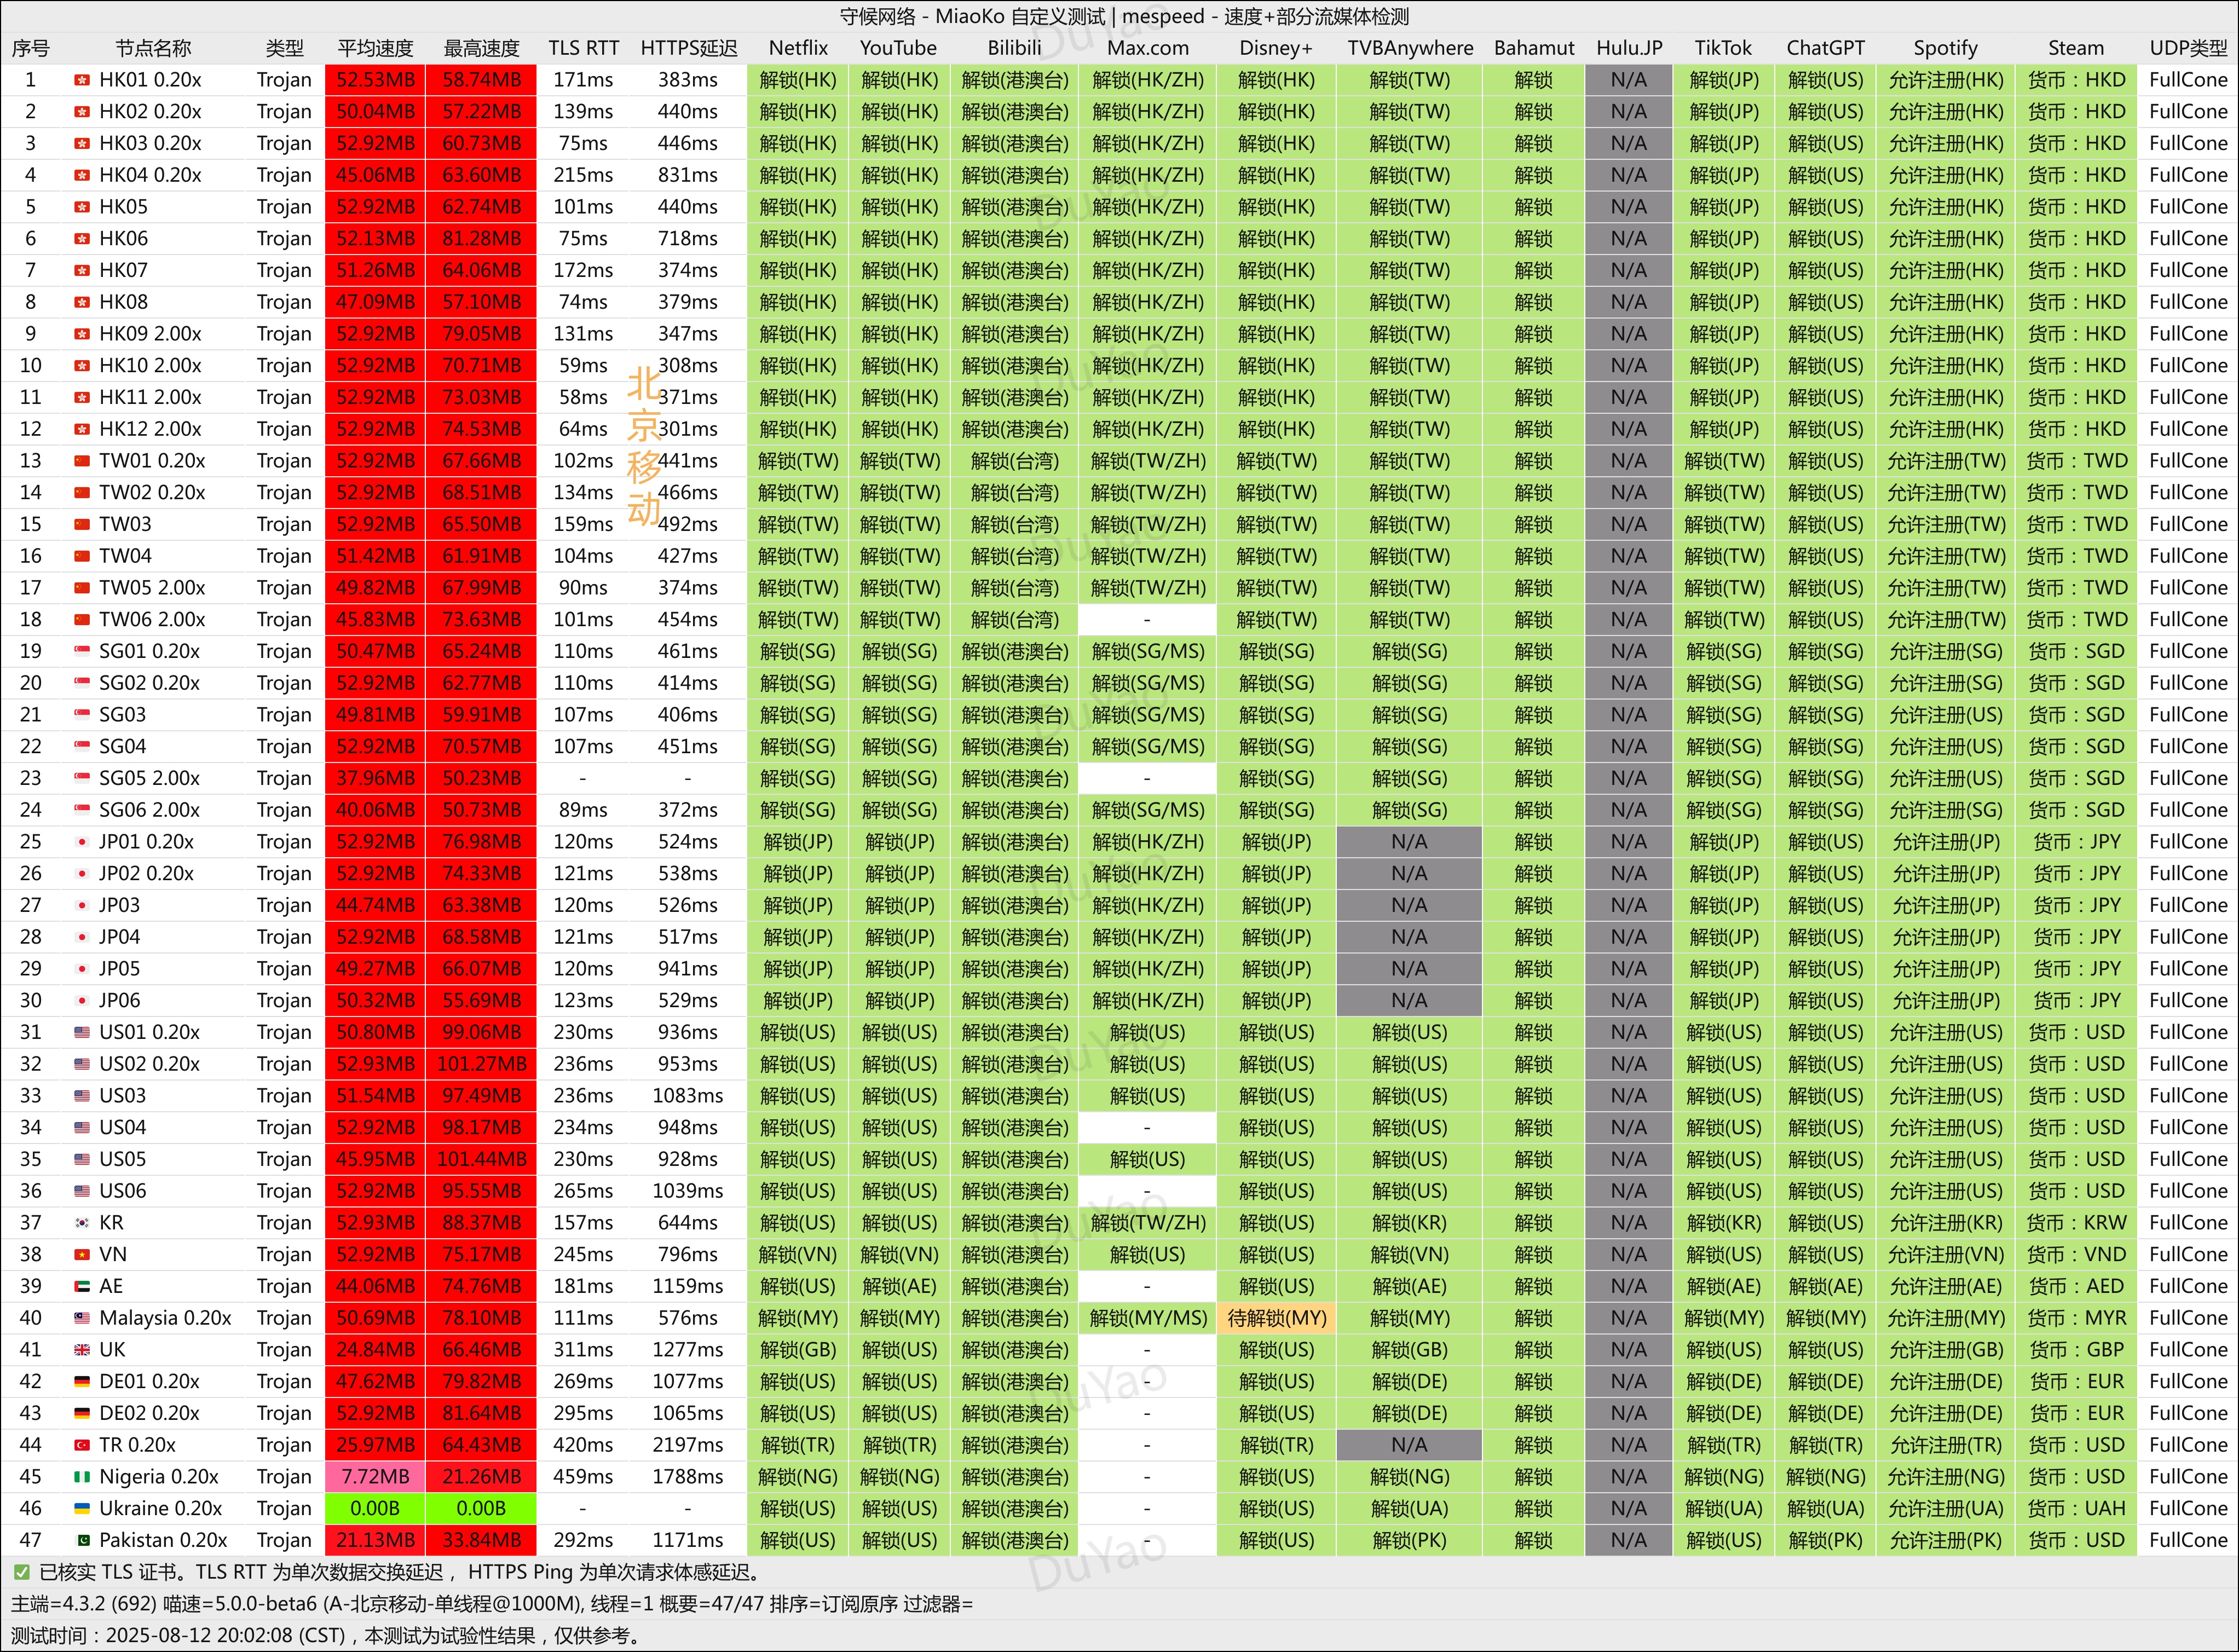Click the flag icon beside TW01 0.20x

82,461
